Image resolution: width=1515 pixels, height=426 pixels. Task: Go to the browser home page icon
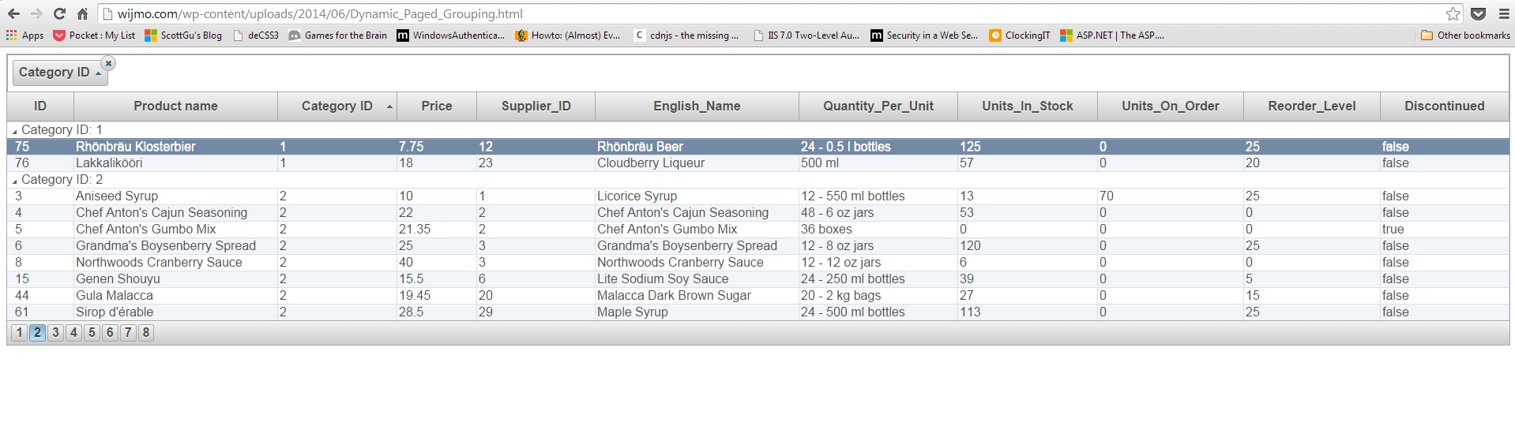pos(82,14)
